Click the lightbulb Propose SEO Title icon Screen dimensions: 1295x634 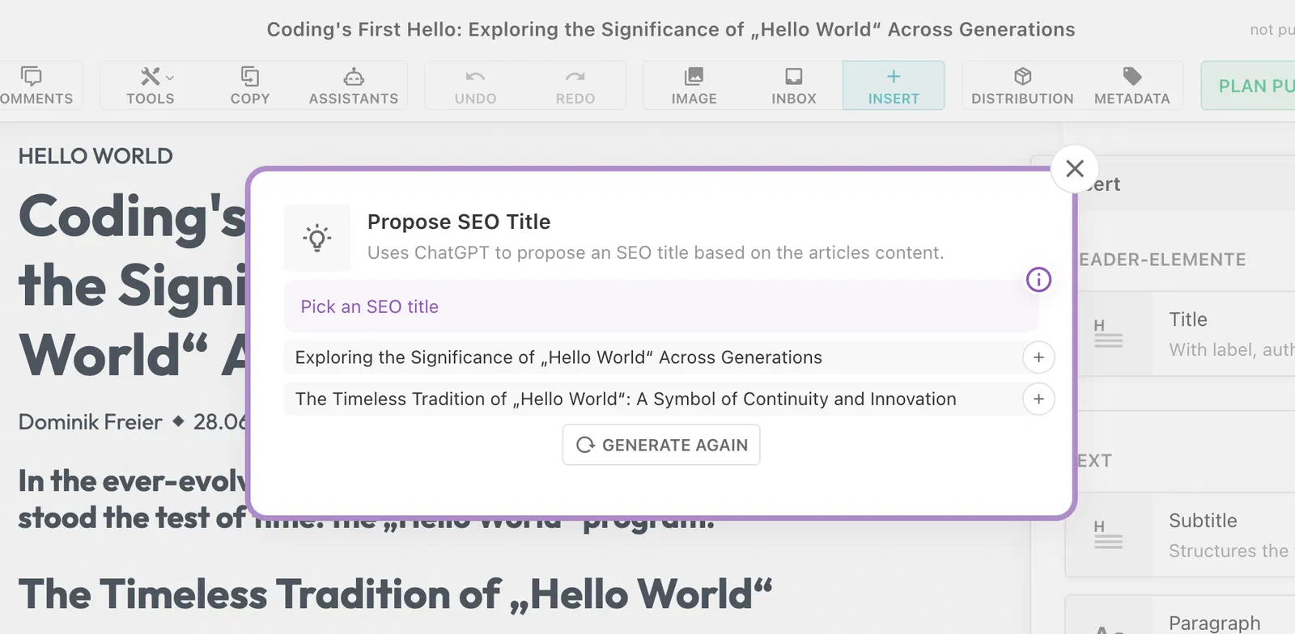click(317, 238)
